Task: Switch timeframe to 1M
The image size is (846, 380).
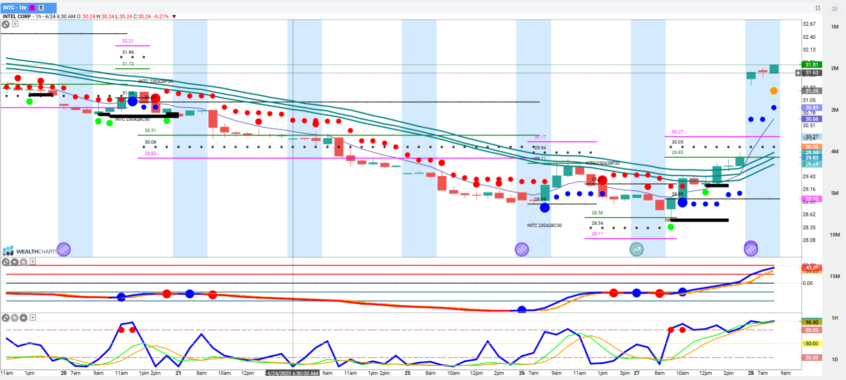Action: tap(835, 27)
